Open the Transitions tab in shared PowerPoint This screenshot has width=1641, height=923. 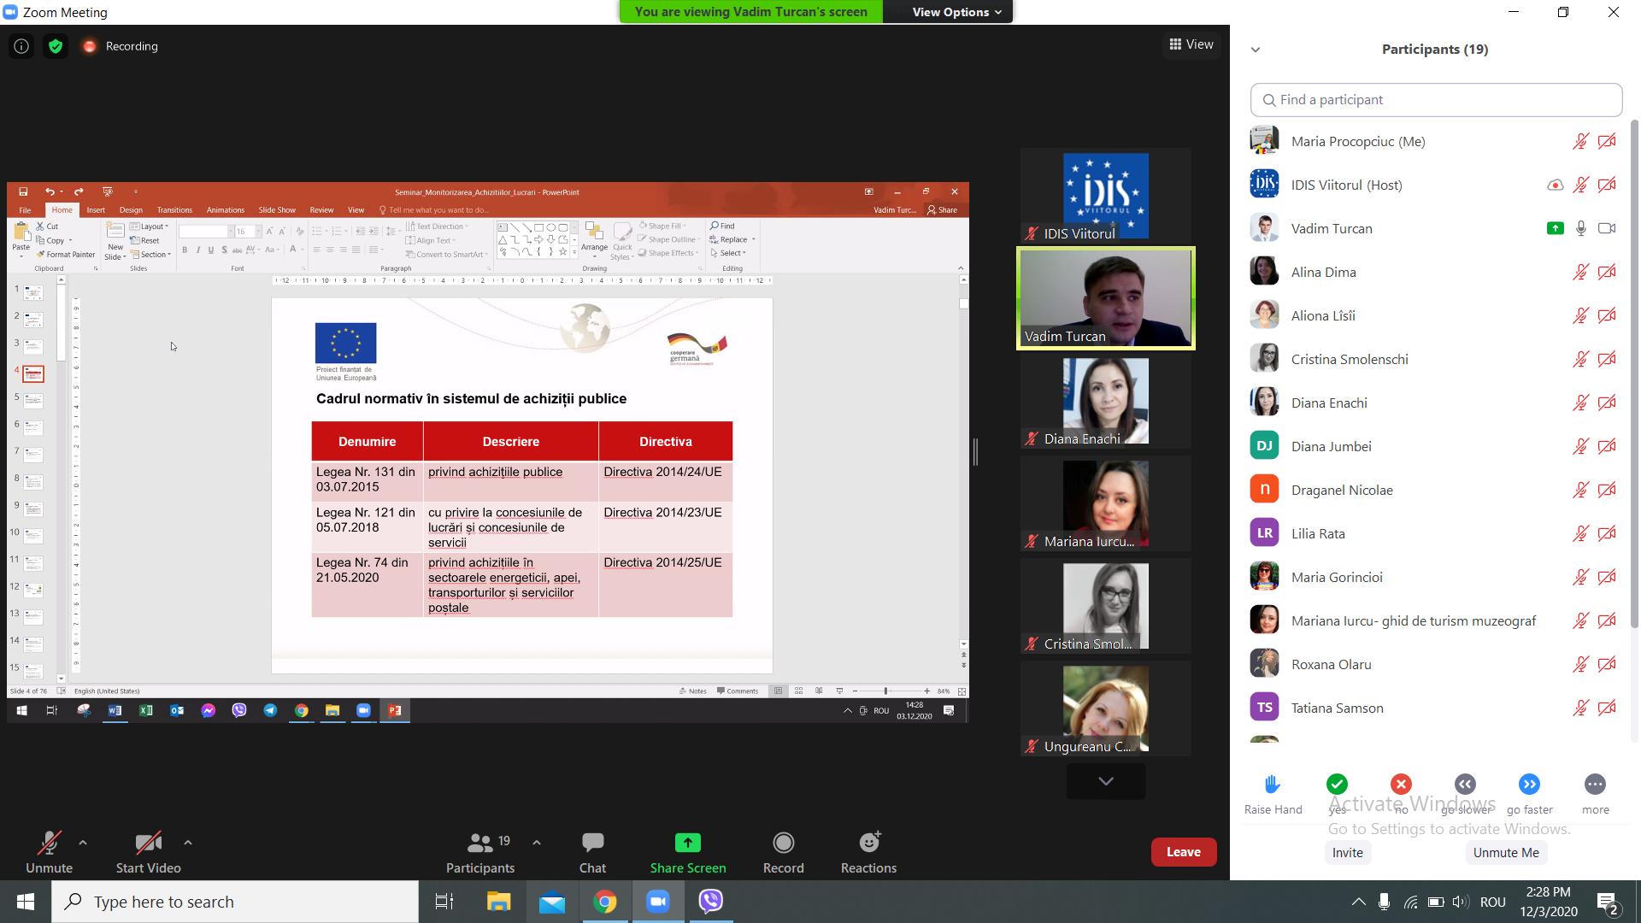(x=174, y=209)
